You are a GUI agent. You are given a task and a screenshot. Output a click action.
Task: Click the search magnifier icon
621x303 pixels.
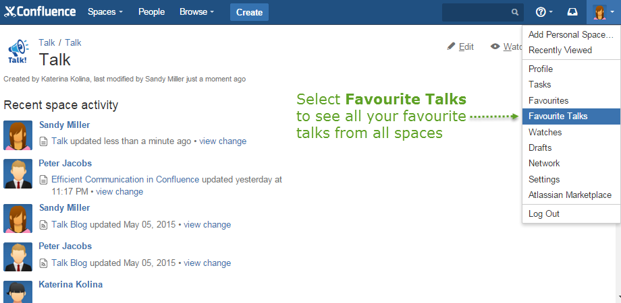pos(515,12)
